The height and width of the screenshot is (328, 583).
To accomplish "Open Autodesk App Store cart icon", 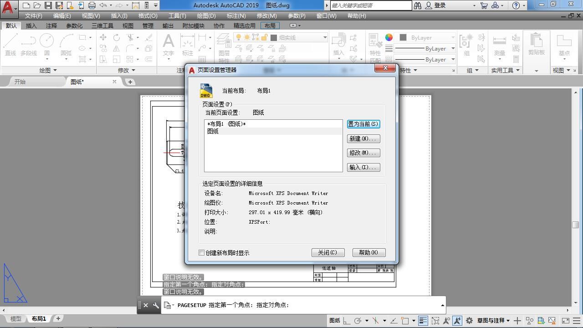I will click(x=484, y=5).
